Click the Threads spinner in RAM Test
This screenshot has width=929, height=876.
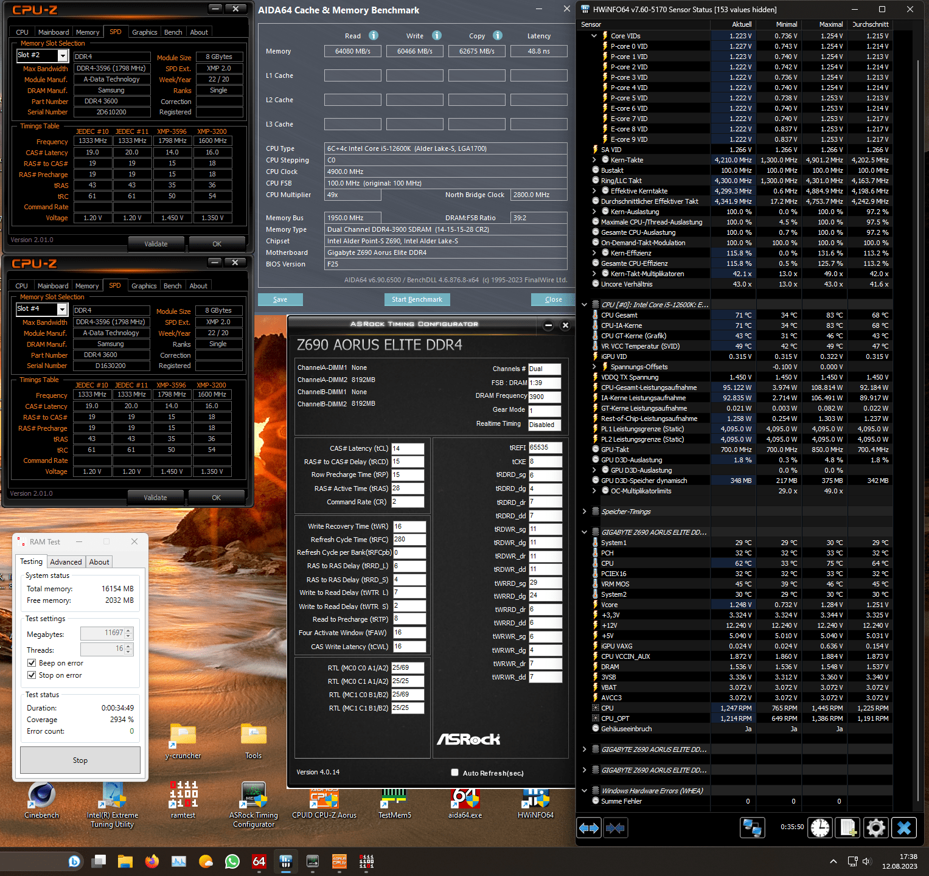tap(128, 649)
